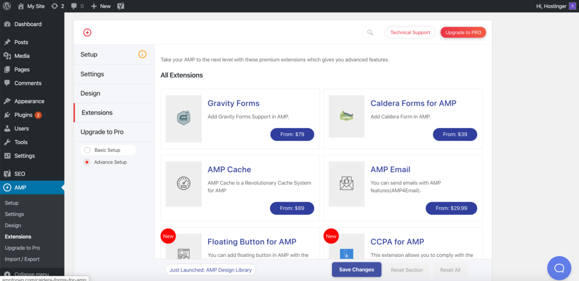Image resolution: width=579 pixels, height=281 pixels.
Task: Open the blue chat support bubble
Action: click(x=559, y=268)
